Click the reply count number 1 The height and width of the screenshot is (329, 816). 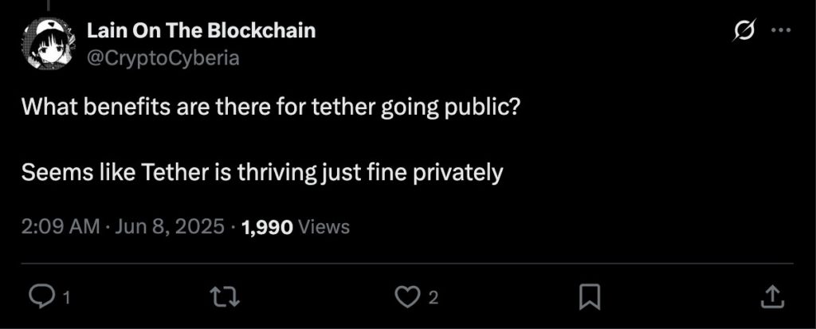[x=66, y=298]
